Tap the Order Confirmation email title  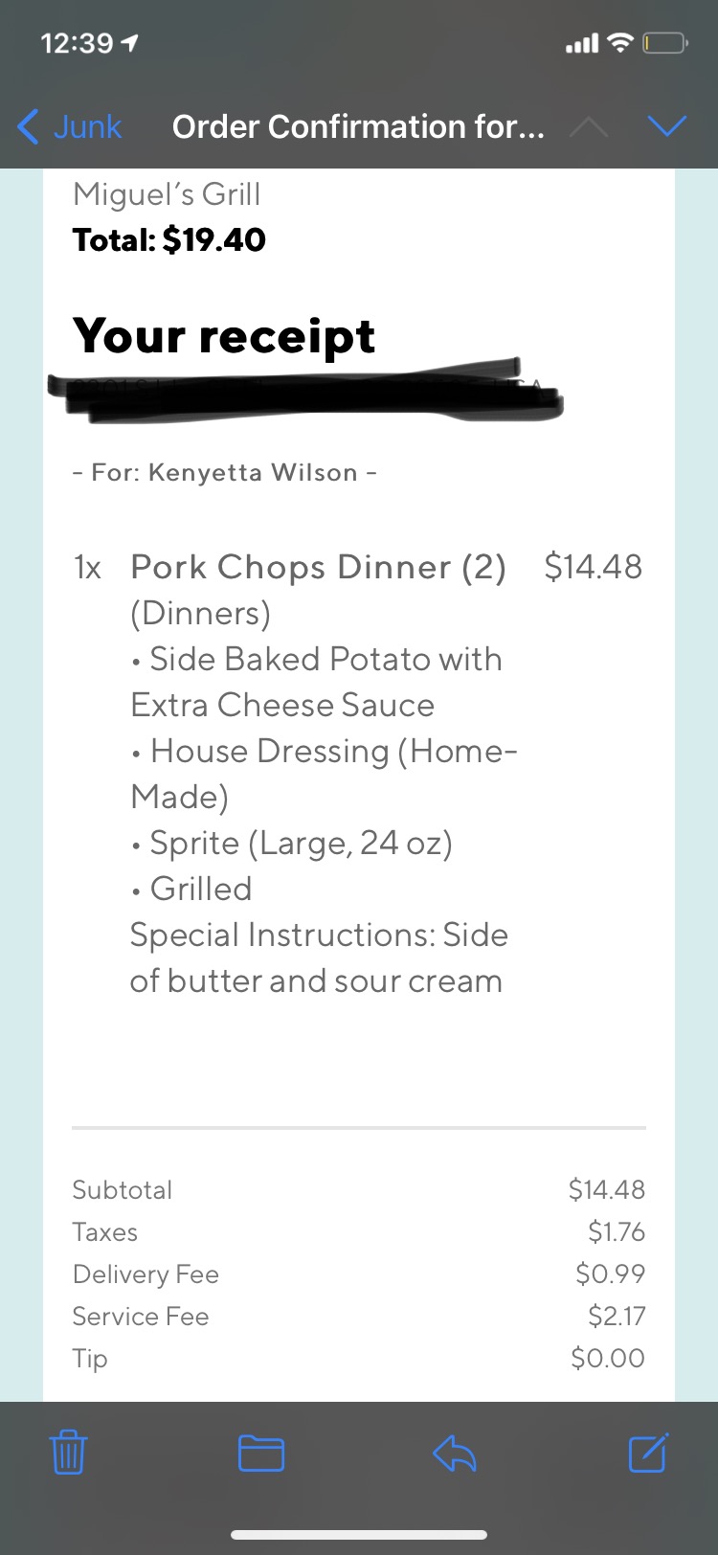point(358,126)
